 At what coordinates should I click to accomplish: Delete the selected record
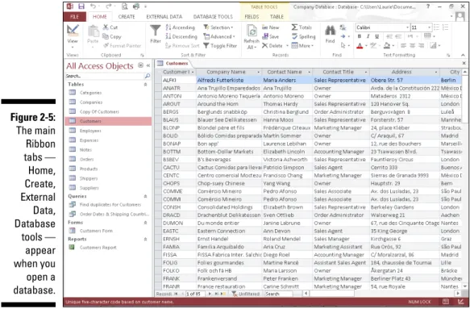272,46
